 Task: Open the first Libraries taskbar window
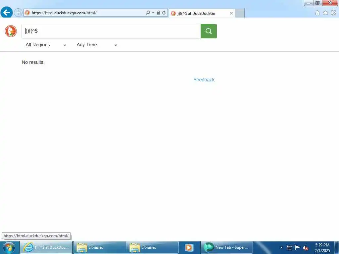pyautogui.click(x=99, y=247)
